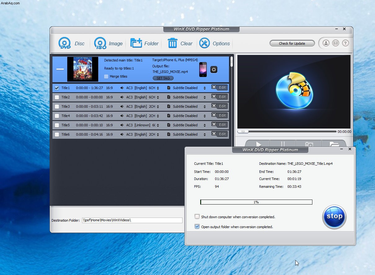
Task: Click the Remaining Time value 00:33:43
Action: (x=294, y=187)
